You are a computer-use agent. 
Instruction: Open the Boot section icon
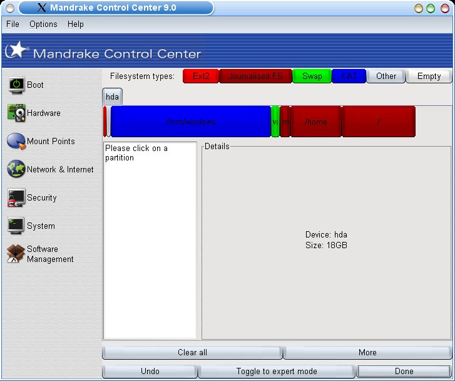pyautogui.click(x=16, y=85)
